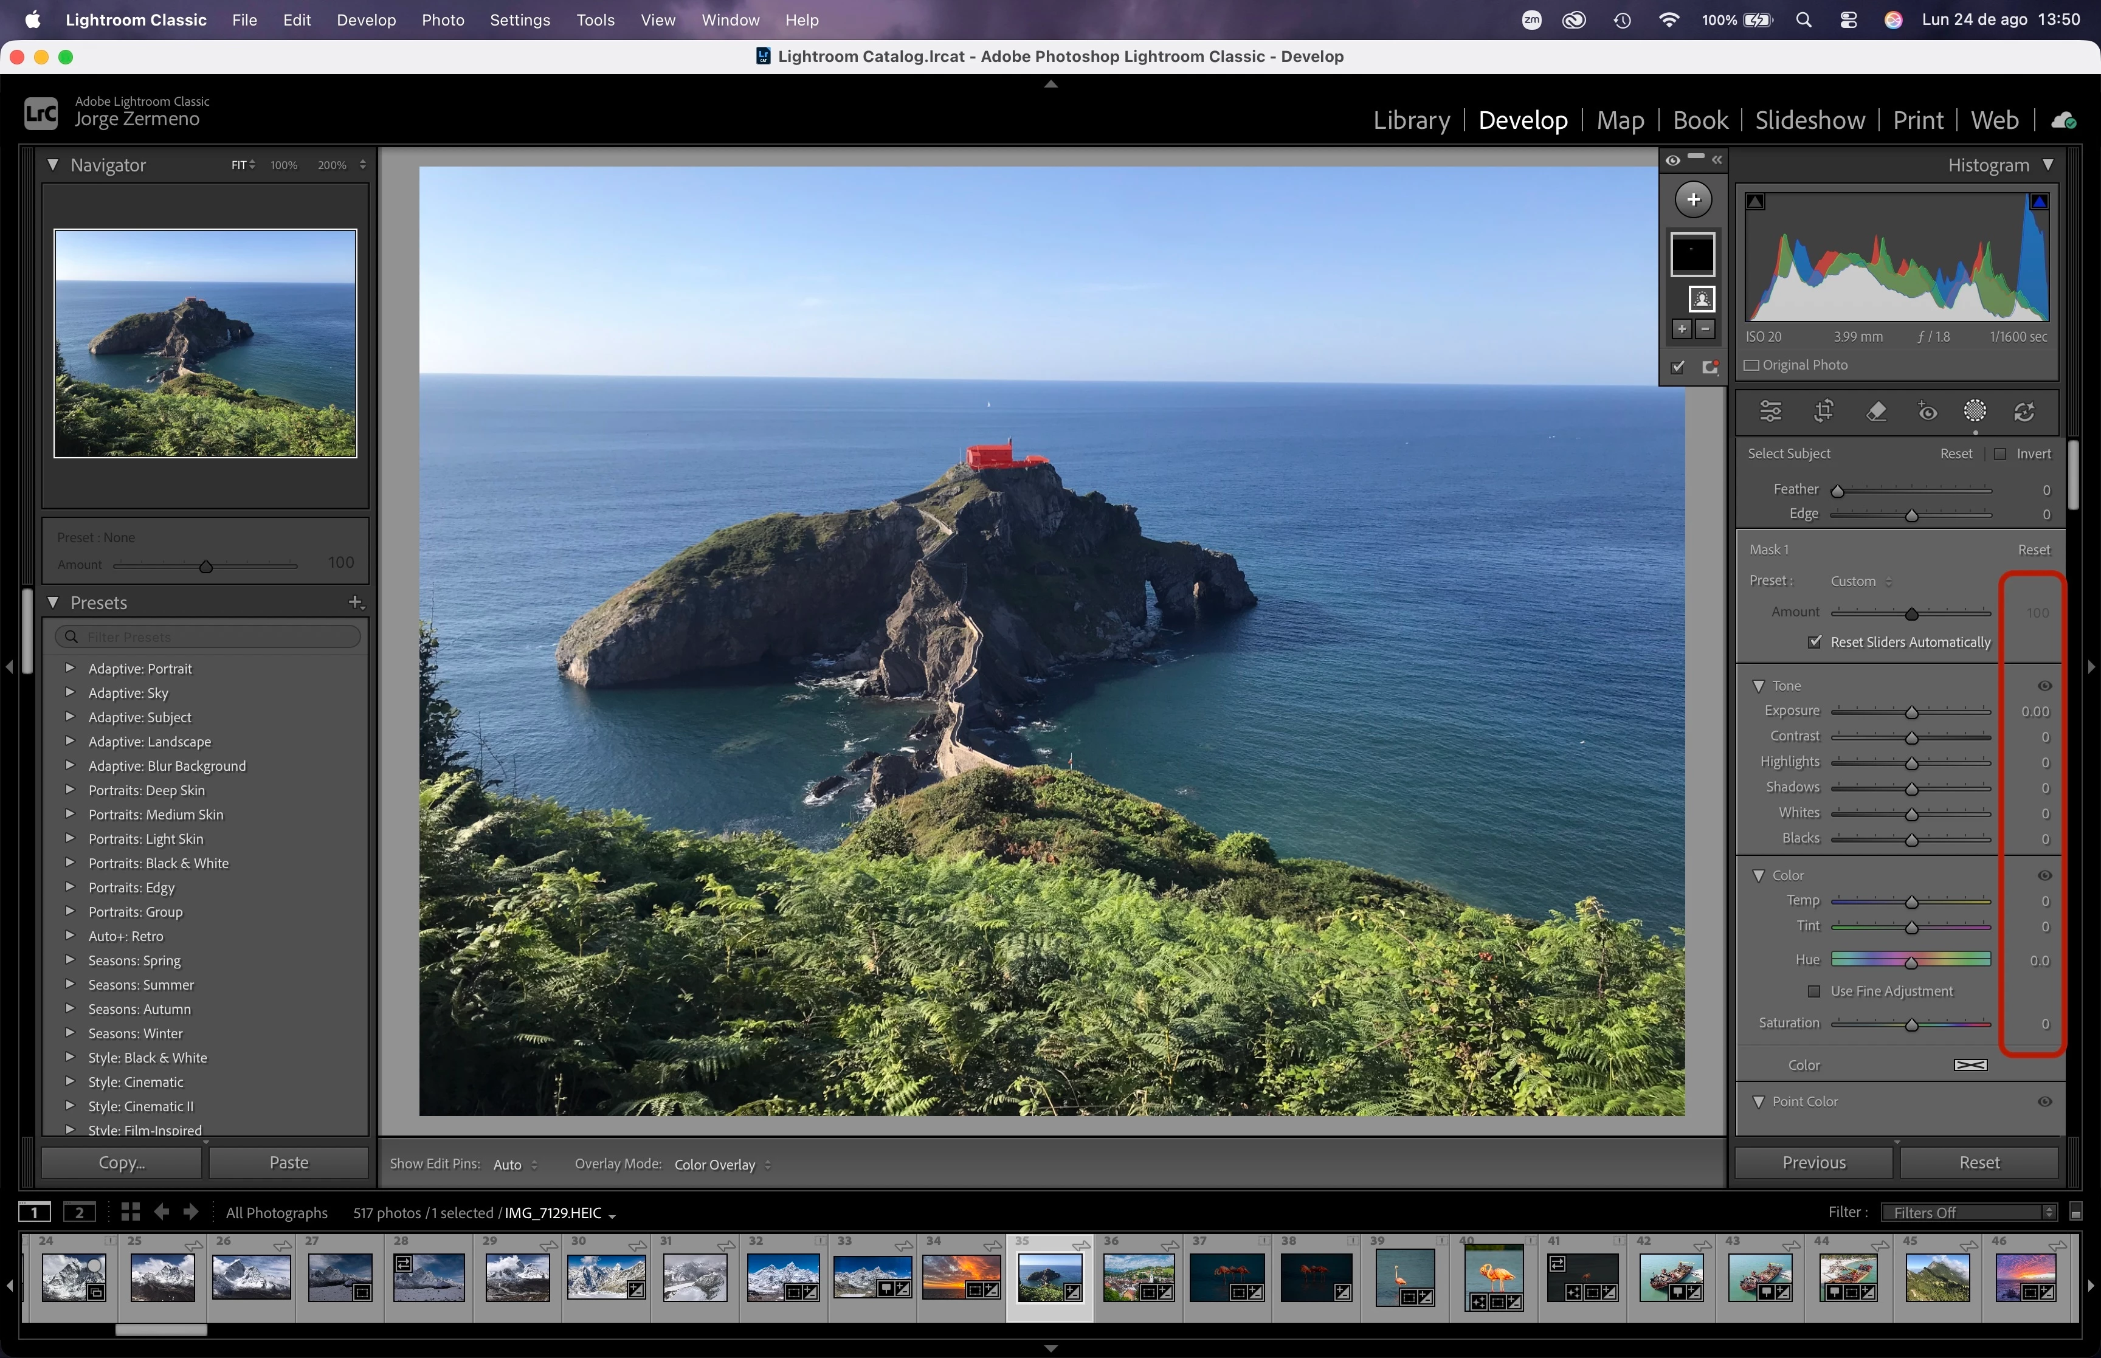Select the flamingo thumbnail numbered 40

click(1494, 1277)
